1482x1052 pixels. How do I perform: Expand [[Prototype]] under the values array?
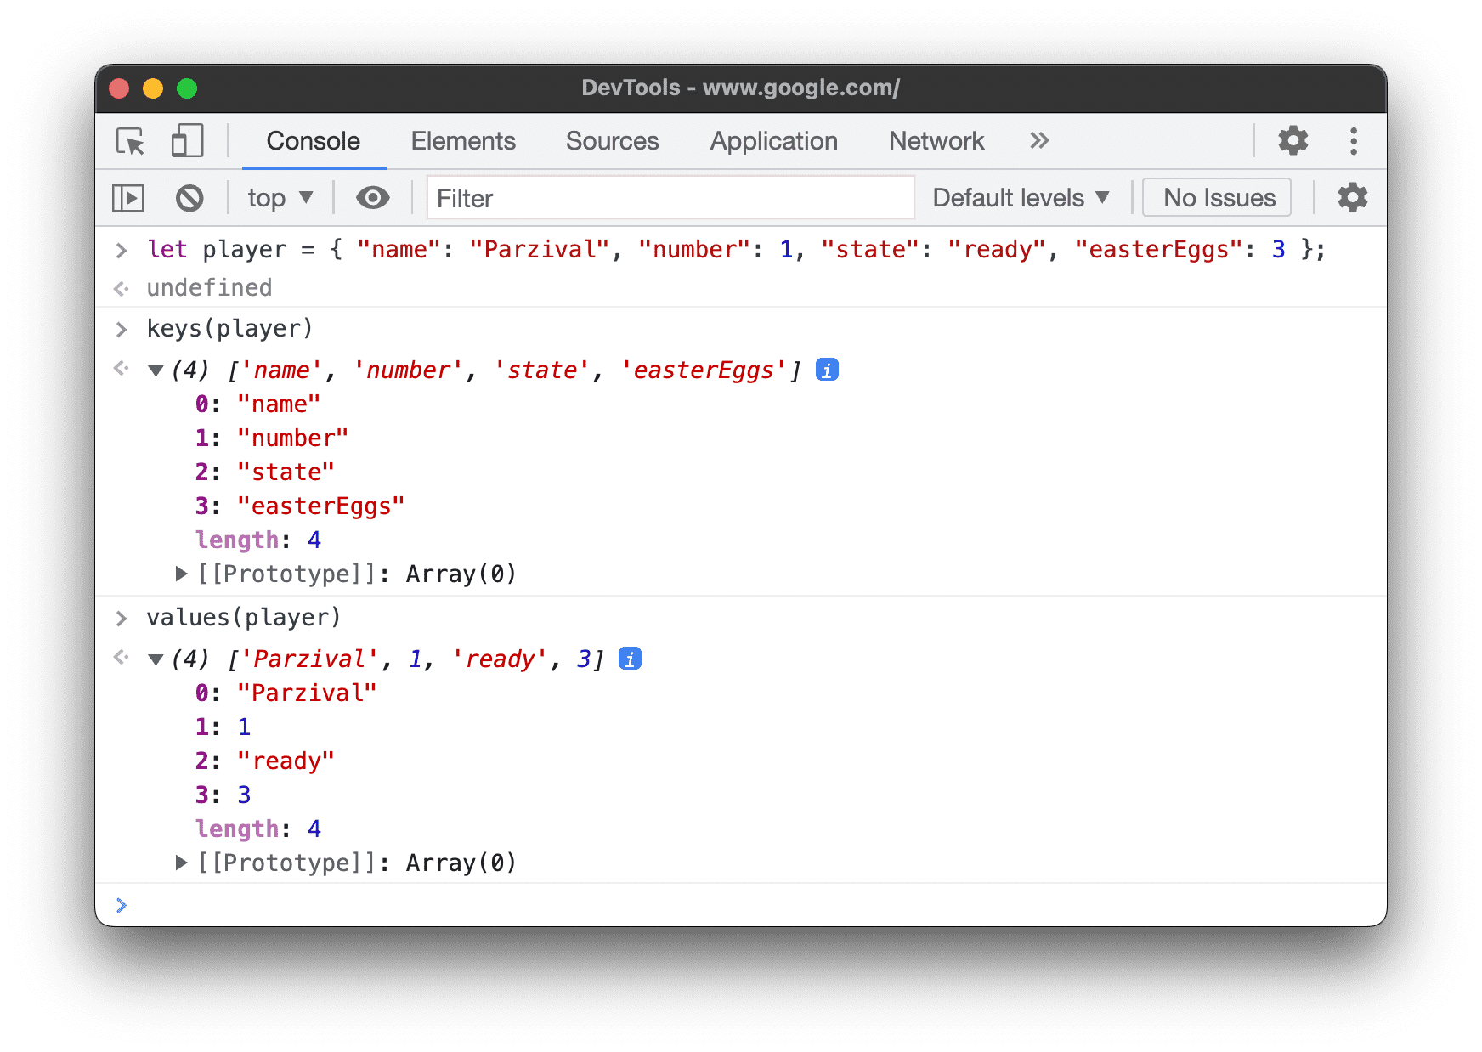(181, 862)
